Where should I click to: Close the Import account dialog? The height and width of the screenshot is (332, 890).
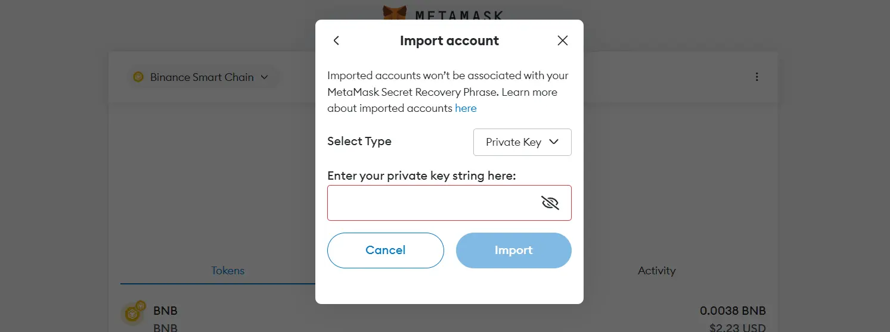[562, 40]
